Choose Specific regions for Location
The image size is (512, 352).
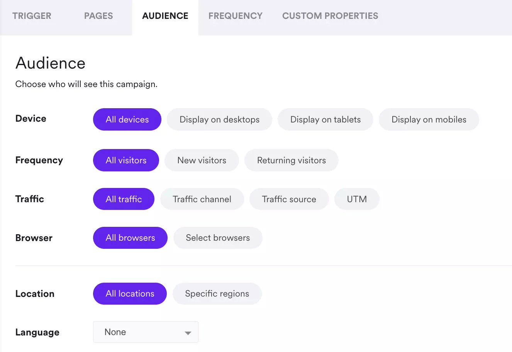click(x=217, y=293)
